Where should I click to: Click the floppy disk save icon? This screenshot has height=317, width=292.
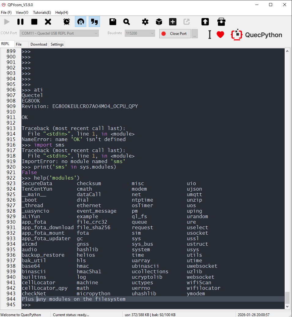(x=113, y=22)
